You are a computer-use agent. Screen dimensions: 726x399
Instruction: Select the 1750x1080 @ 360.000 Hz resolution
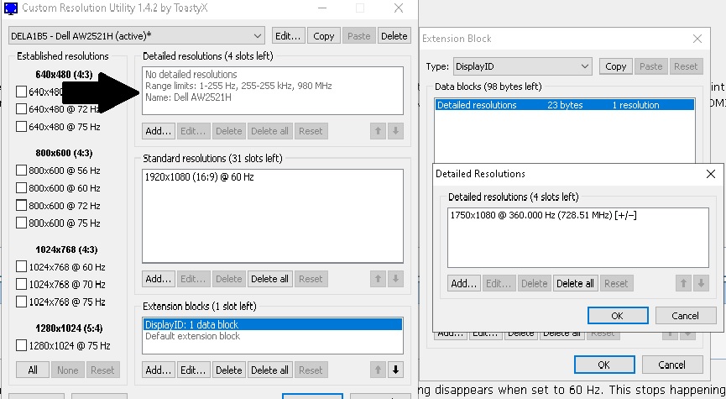pos(544,215)
